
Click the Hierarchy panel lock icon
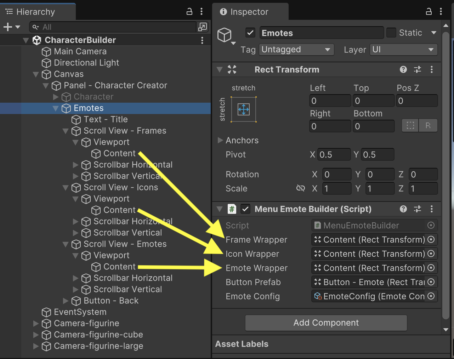(189, 12)
